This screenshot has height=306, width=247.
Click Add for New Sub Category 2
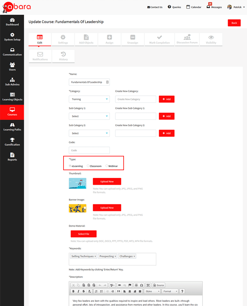click(166, 133)
